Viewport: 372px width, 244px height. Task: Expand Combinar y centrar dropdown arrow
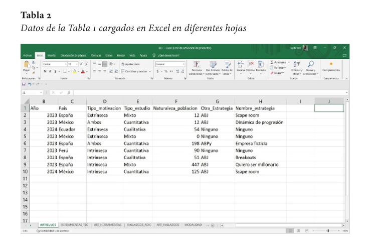click(x=150, y=71)
